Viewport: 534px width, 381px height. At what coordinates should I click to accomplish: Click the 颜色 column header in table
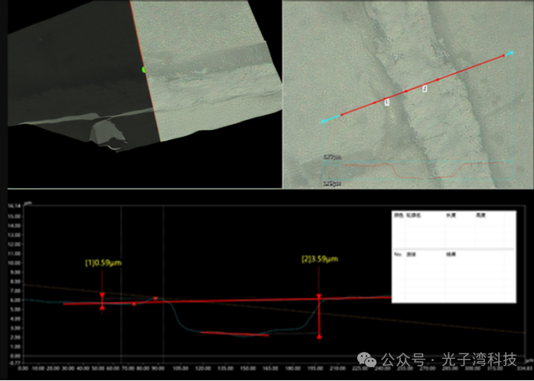398,216
